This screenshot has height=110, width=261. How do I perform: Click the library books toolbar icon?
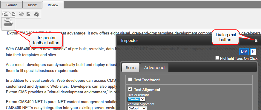[x=36, y=14]
